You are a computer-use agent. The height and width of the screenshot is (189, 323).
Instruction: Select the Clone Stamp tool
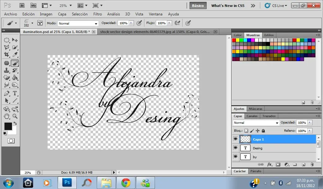(7, 70)
